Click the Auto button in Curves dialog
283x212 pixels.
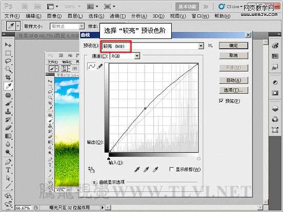[x=233, y=80]
